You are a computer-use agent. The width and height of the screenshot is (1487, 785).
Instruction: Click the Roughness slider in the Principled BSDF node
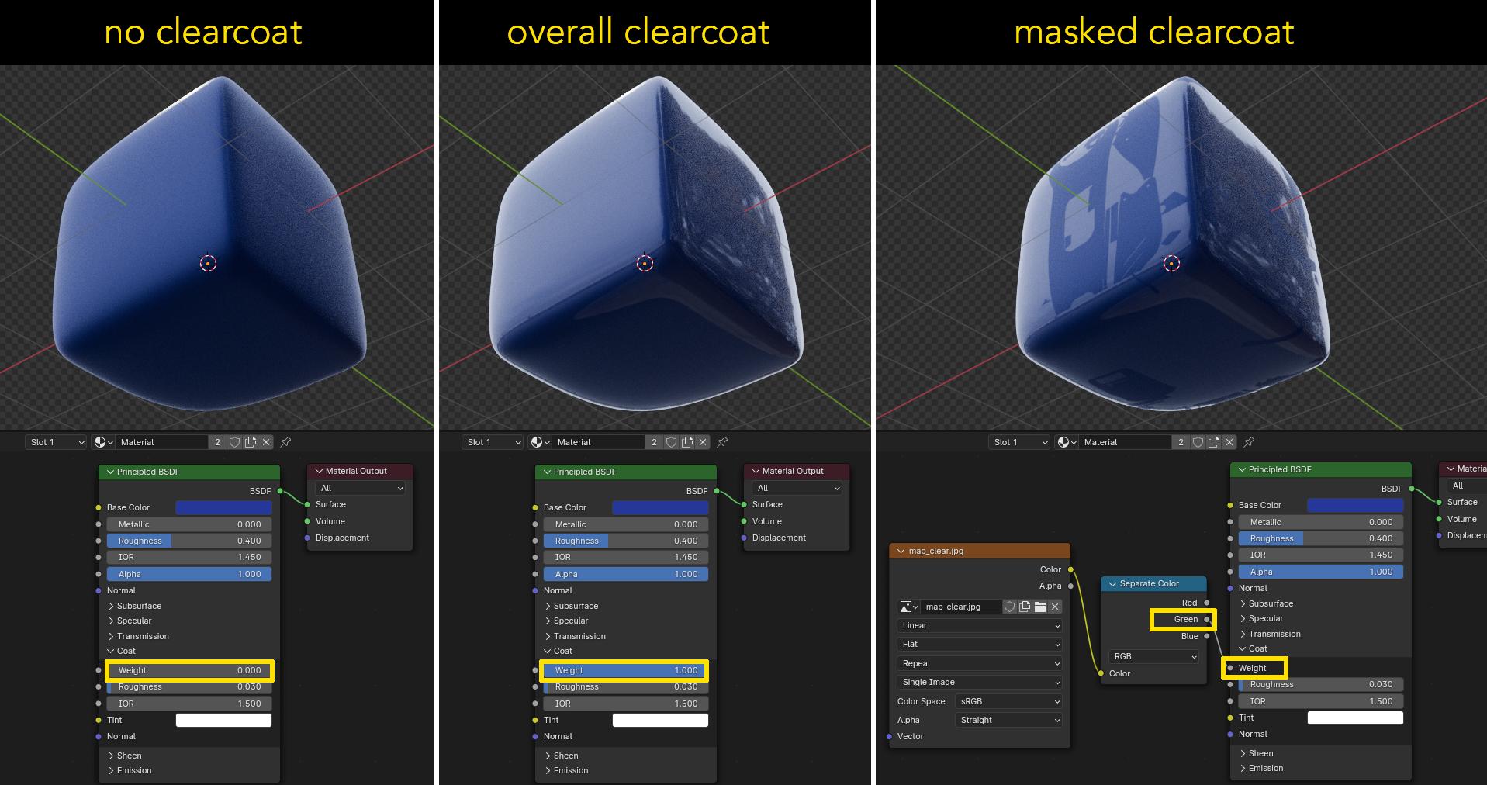click(188, 541)
